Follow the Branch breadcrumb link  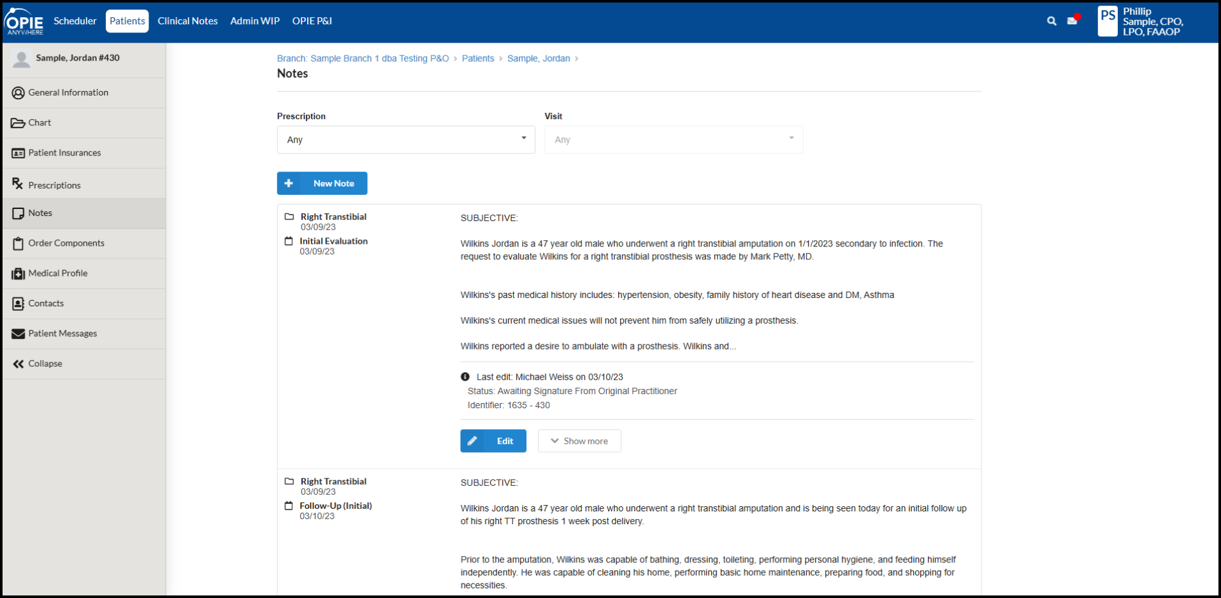coord(363,59)
